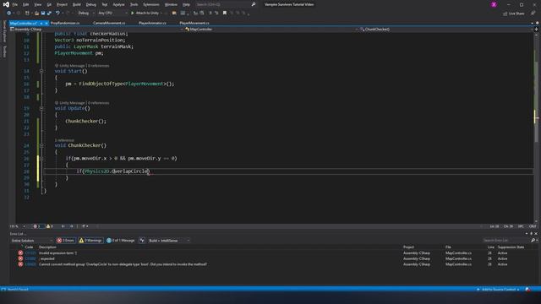
Task: Switch to the PlayerMovement.cs tab
Action: click(194, 23)
